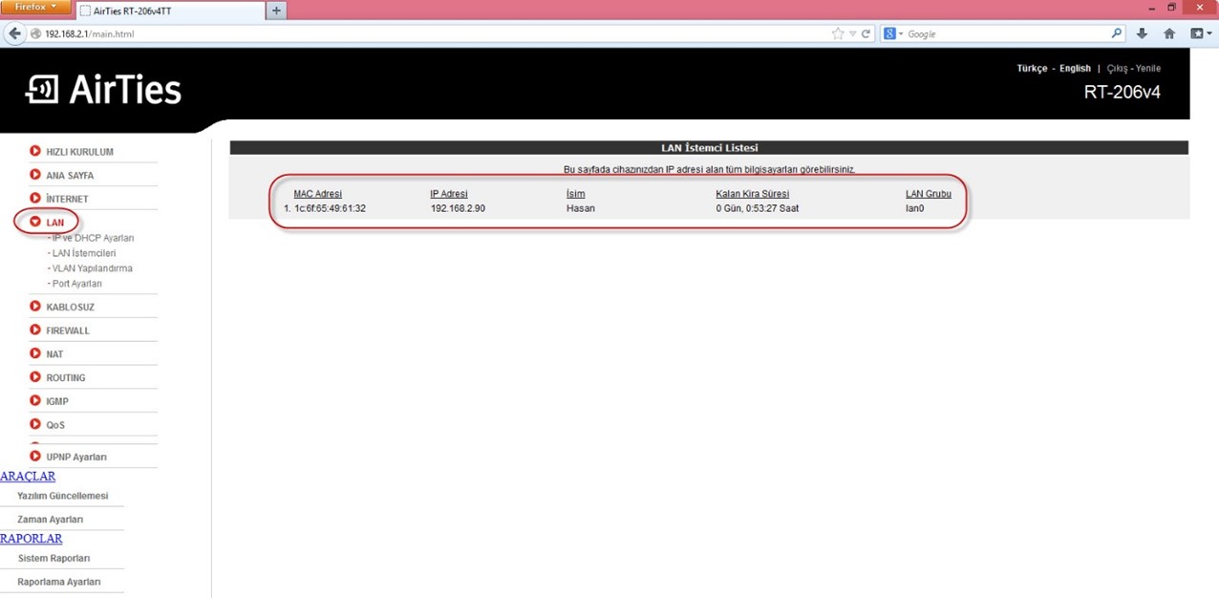The image size is (1219, 598).
Task: Expand ANA SAYFA arrow icon
Action: coord(35,175)
